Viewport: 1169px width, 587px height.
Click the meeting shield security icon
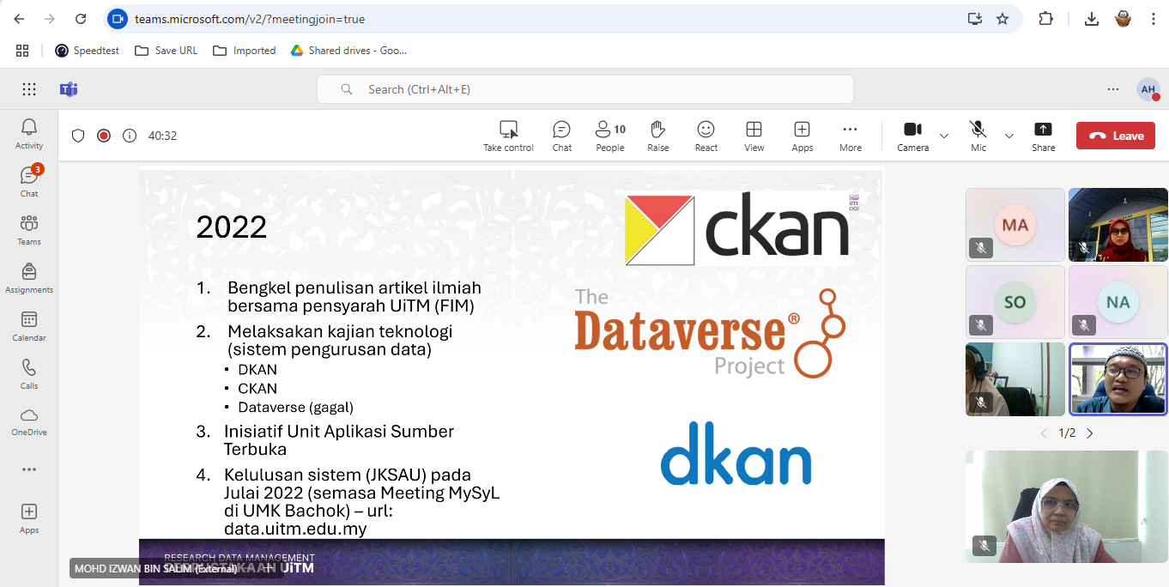pos(78,136)
